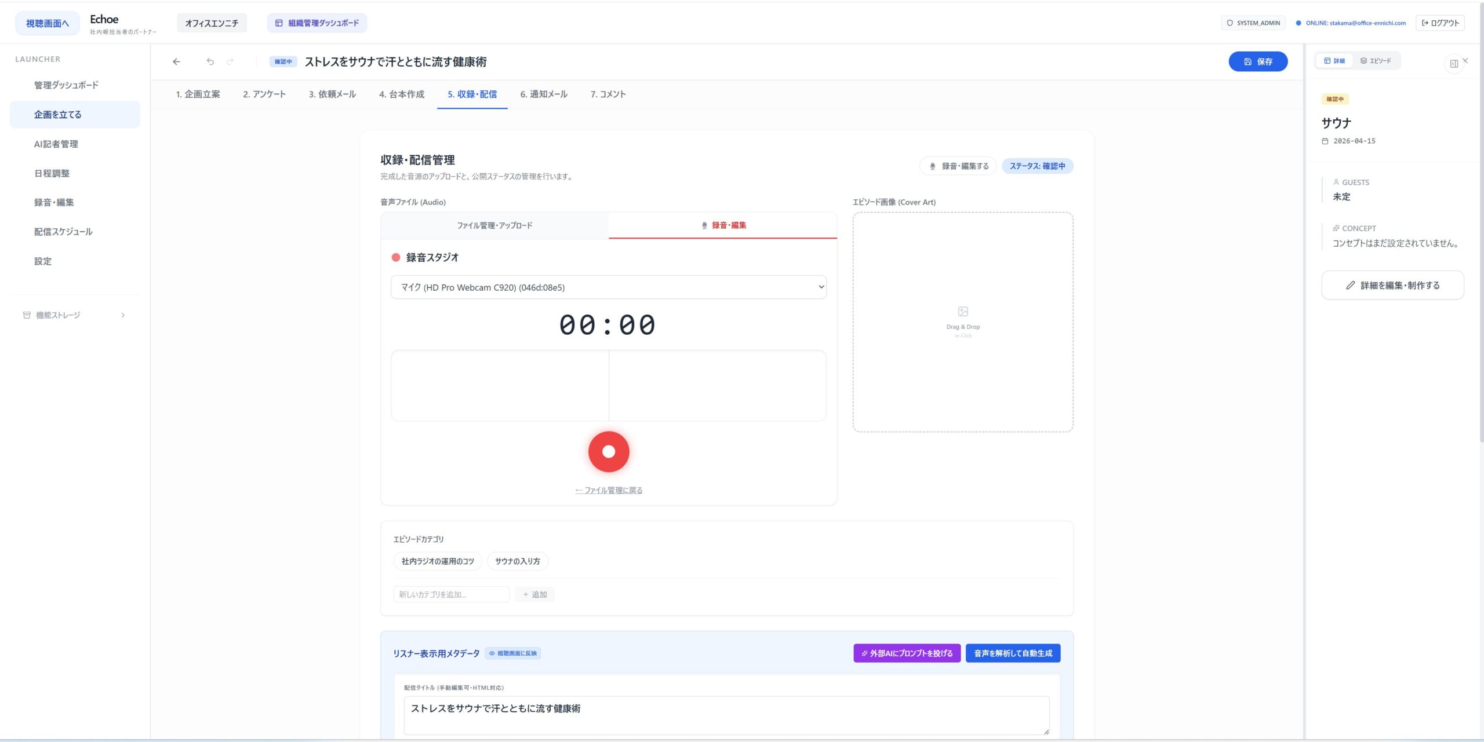The image size is (1484, 742).
Task: Click the blue 保存 save button
Action: (x=1258, y=61)
